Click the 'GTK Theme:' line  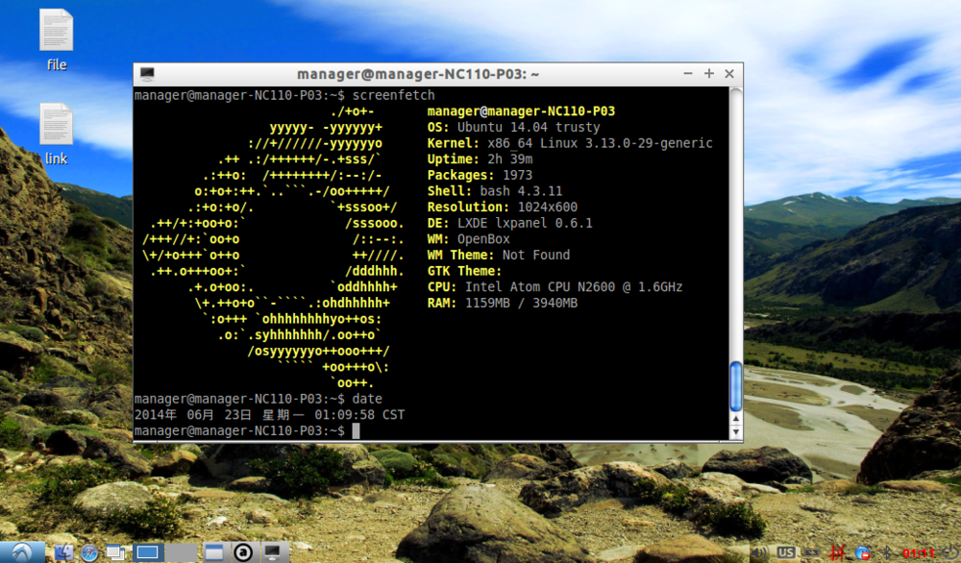464,270
